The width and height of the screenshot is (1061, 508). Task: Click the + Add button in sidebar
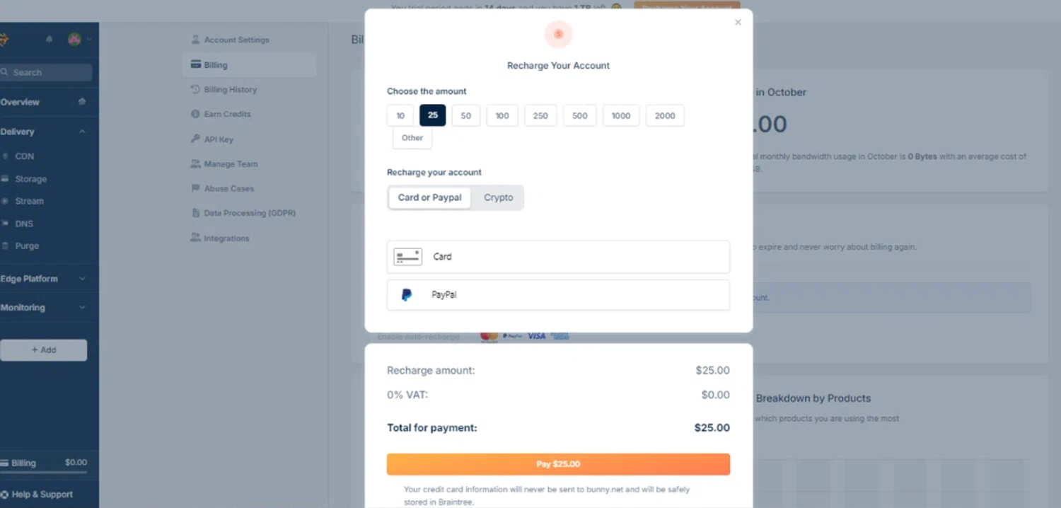[x=43, y=350]
